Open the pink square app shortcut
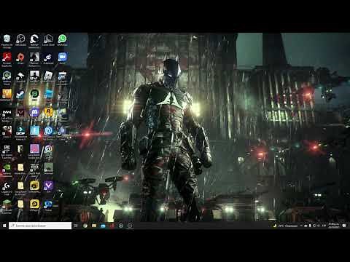The height and width of the screenshot is (262, 350). click(34, 151)
